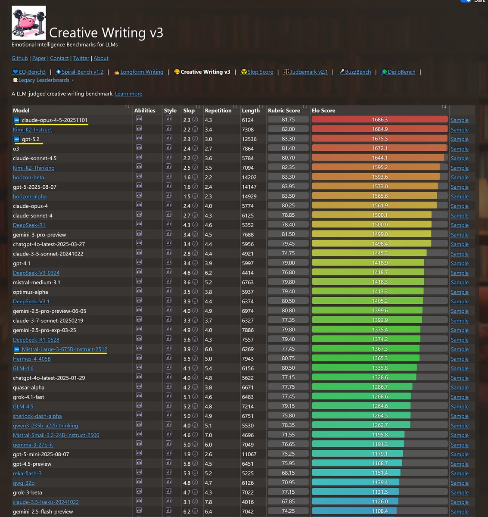The height and width of the screenshot is (517, 488).
Task: Open the qwen3-235b-a22b:thinking model link
Action: pos(45,426)
